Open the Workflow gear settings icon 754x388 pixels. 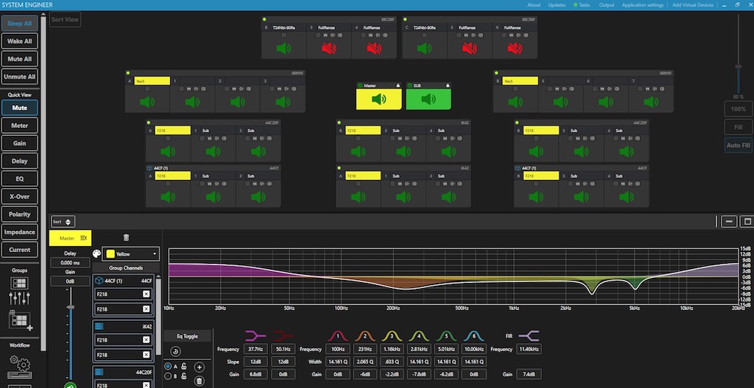click(x=19, y=363)
